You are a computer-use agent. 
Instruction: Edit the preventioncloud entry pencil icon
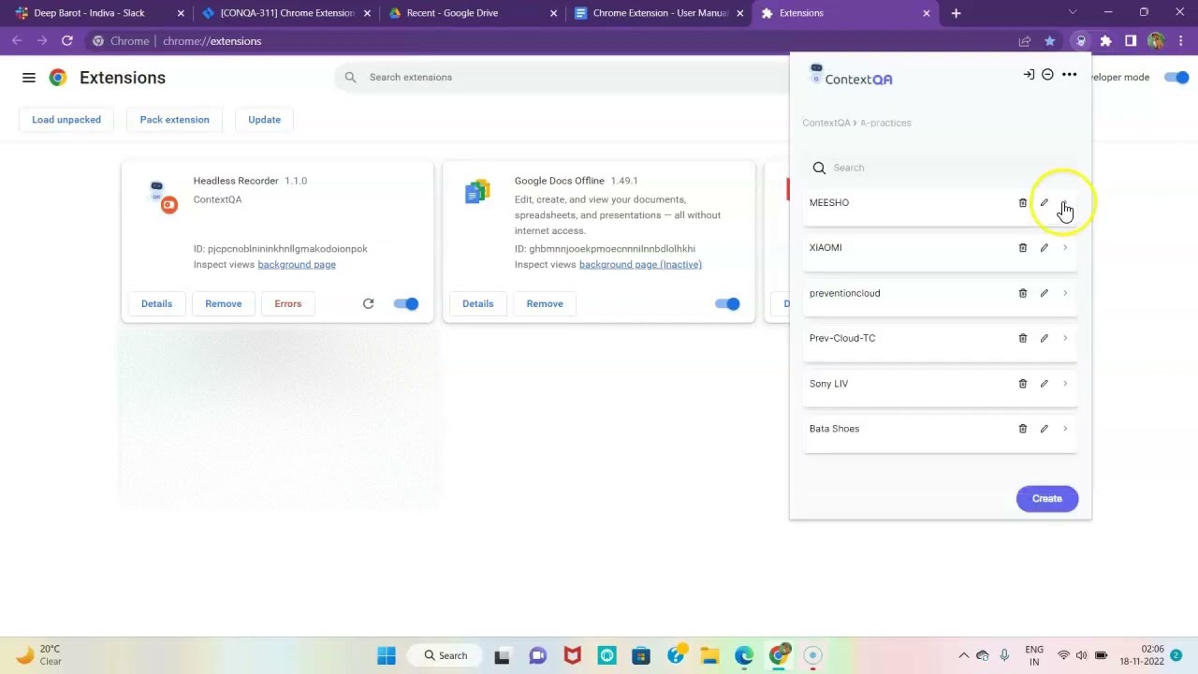coord(1044,293)
